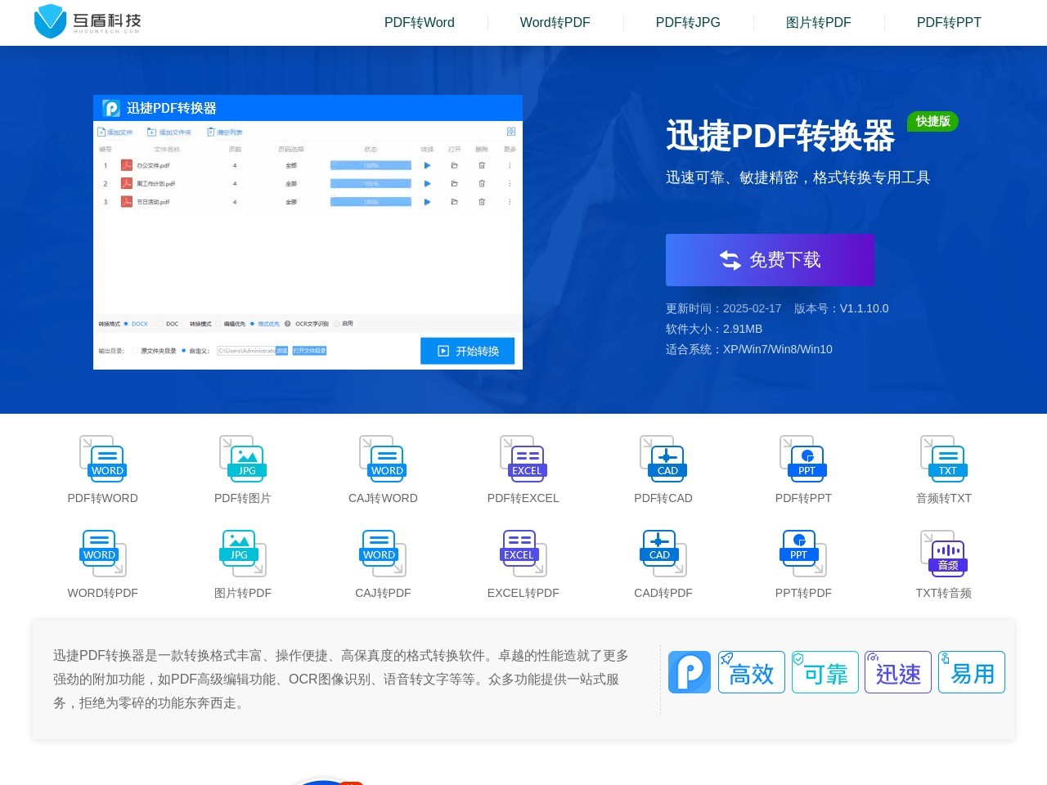Go to PDF转PPT in top navigation

click(x=949, y=23)
